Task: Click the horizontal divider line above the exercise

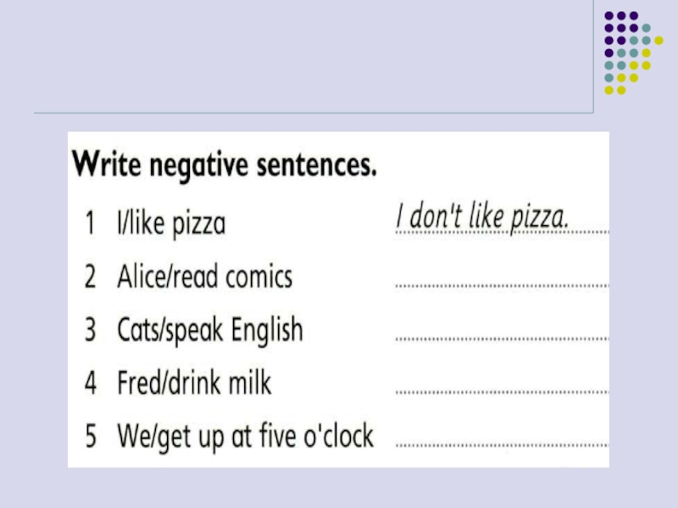Action: coord(314,113)
